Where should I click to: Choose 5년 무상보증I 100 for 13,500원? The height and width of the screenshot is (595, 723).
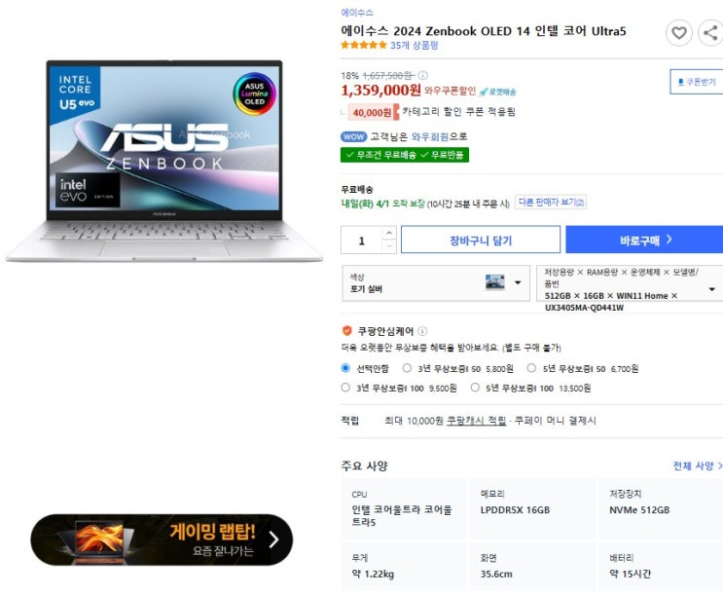475,388
